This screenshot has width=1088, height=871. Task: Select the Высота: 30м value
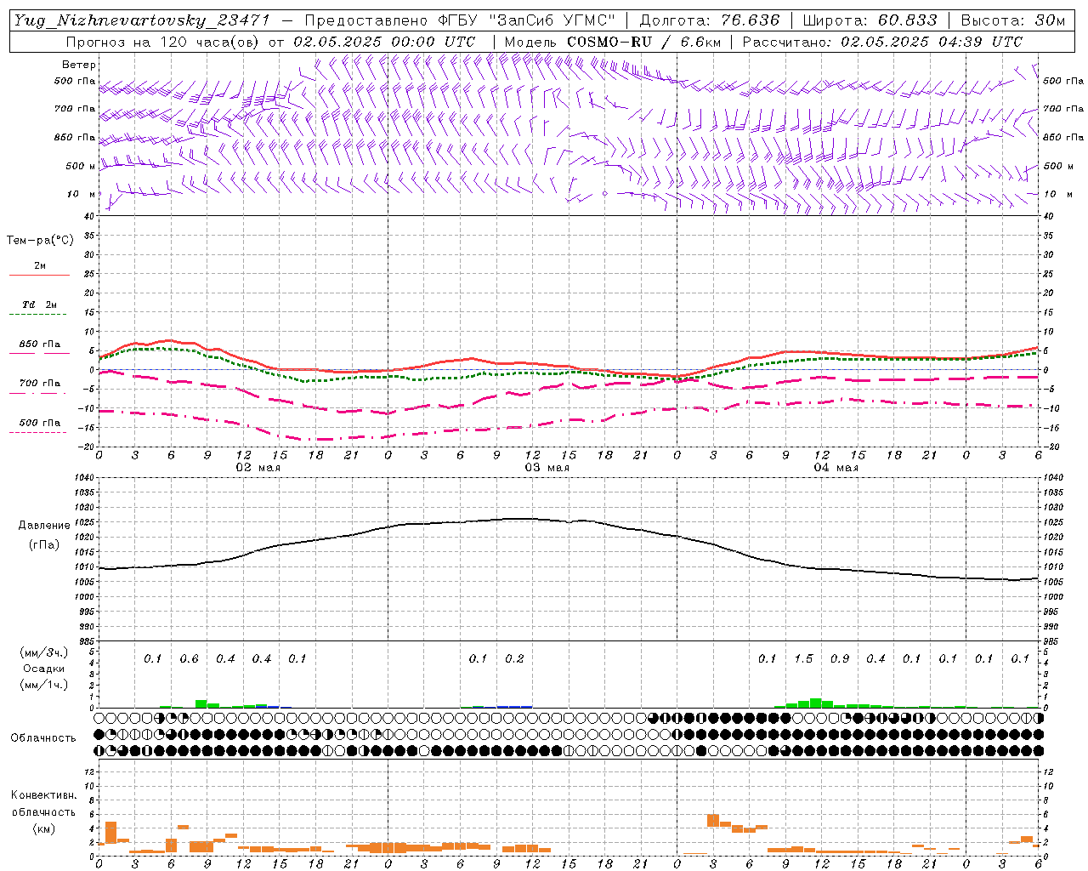coord(1012,20)
